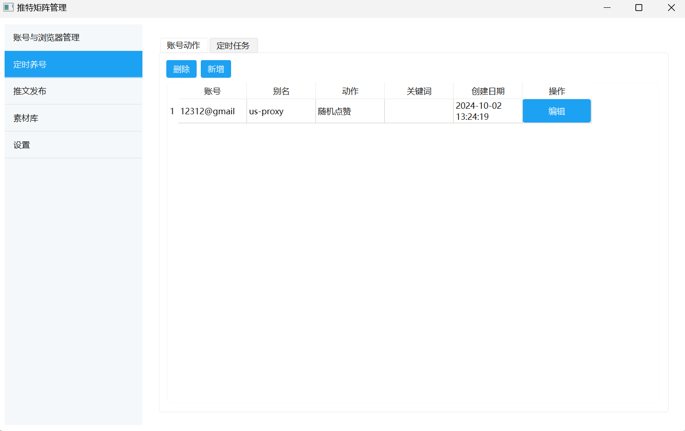Select row number 1 in table
Screen dimensions: 685x431
click(172, 112)
